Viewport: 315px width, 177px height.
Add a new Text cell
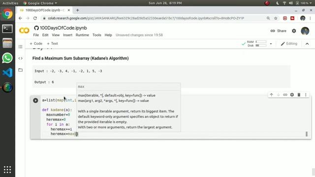[53, 44]
